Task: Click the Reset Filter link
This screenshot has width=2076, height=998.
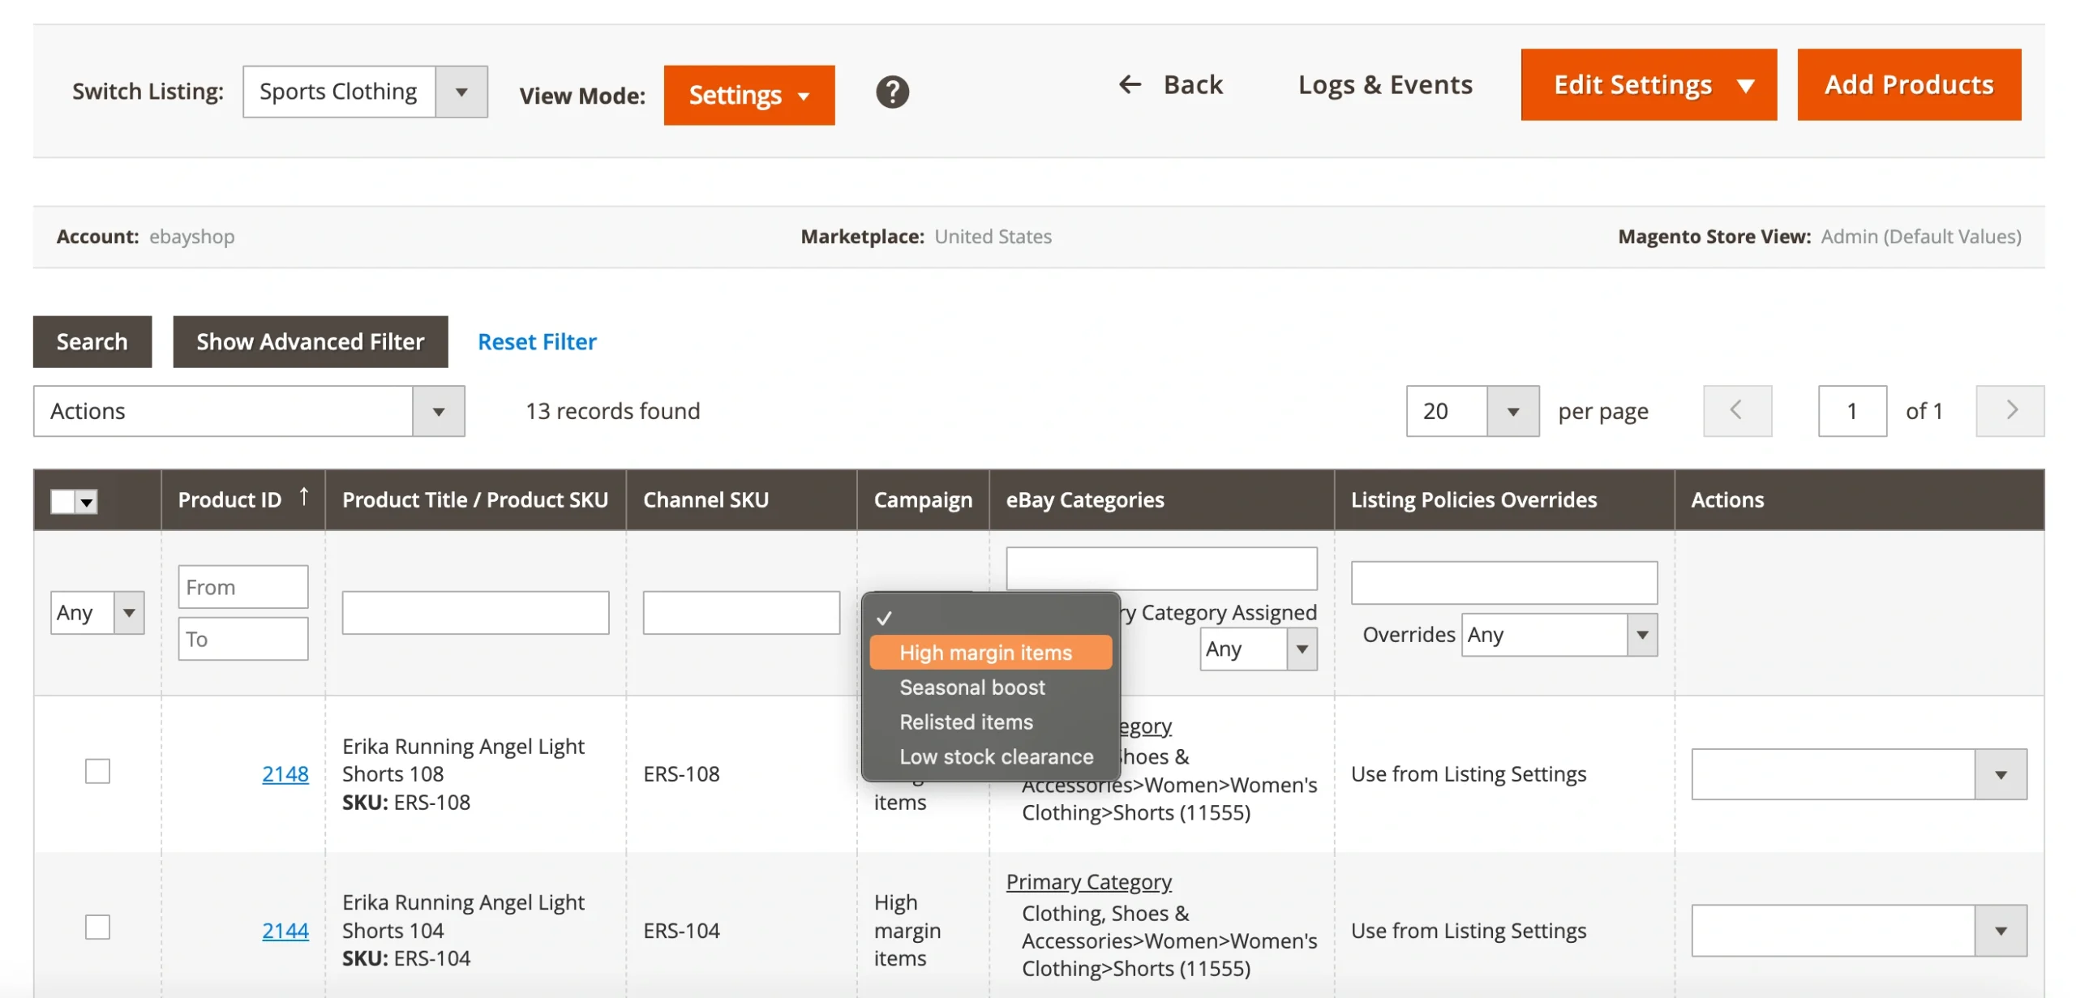Action: tap(537, 341)
